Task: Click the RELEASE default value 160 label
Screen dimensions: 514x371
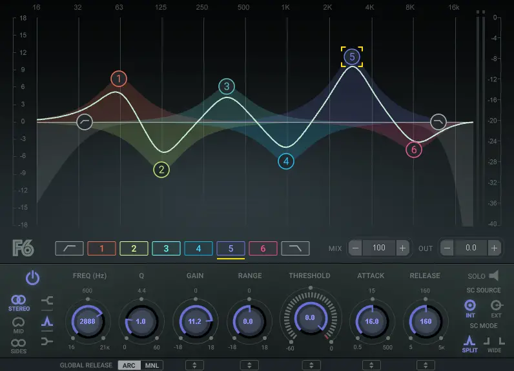Action: coord(425,291)
